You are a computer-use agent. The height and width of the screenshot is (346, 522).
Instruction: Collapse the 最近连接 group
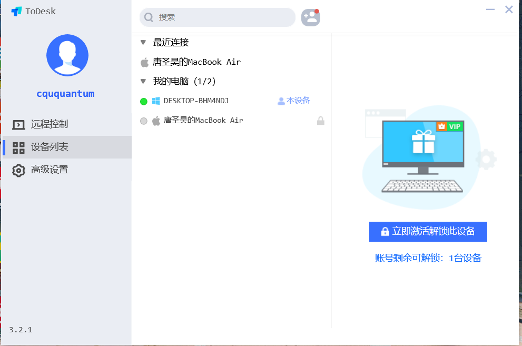[x=143, y=42]
